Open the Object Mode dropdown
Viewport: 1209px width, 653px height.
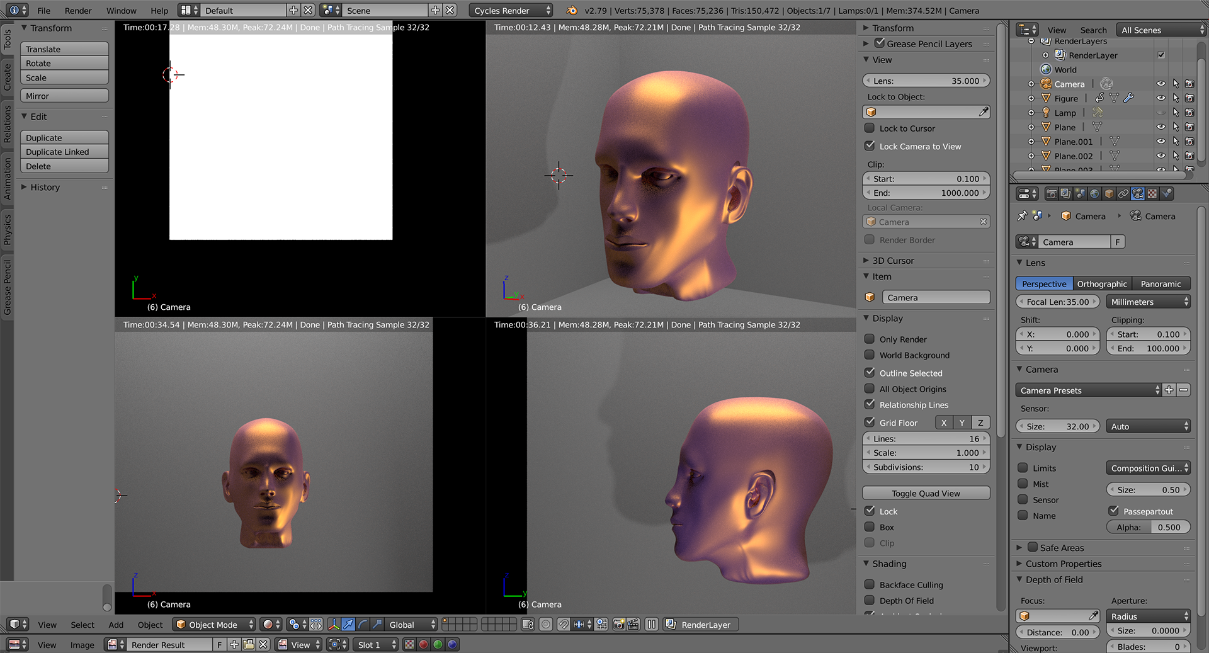pyautogui.click(x=215, y=625)
